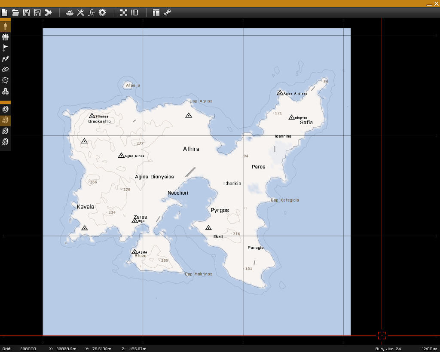
Task: Click the 12:00 mission time readout
Action: 429,349
